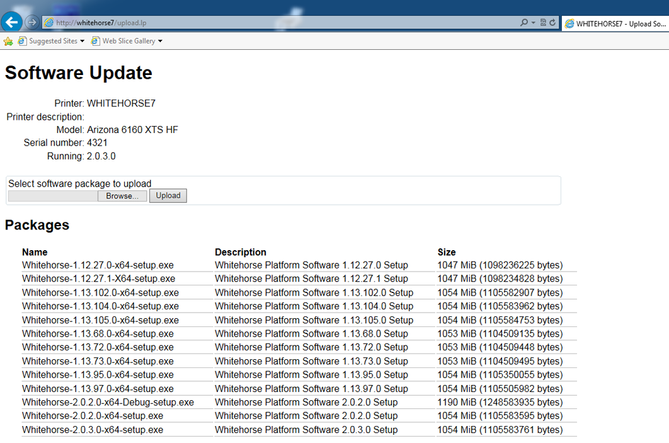Click the Packages heading
Viewport: 669px width, 443px height.
(x=37, y=225)
